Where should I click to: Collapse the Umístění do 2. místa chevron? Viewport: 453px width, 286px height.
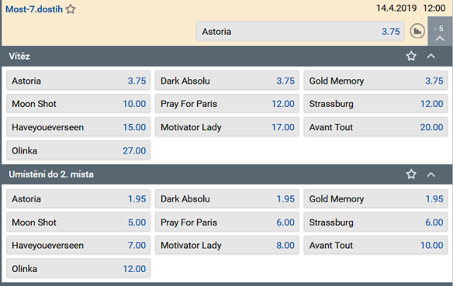click(431, 174)
